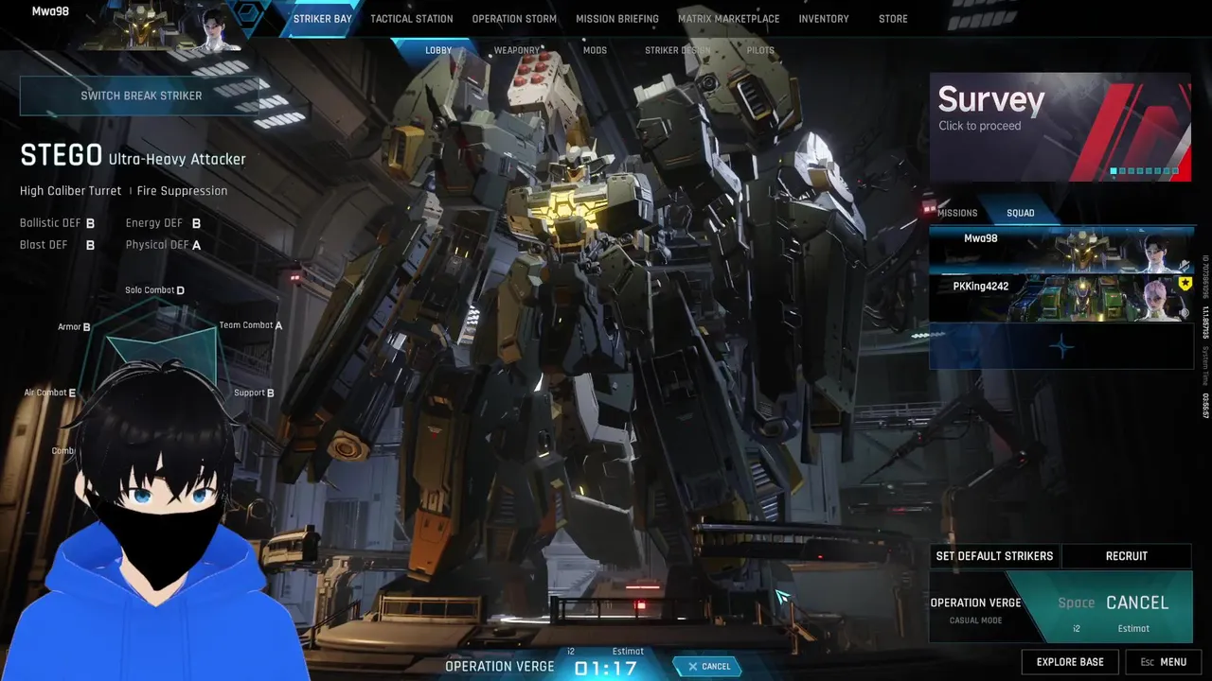Select the Lobby sub-tab
1212x681 pixels.
(x=438, y=50)
